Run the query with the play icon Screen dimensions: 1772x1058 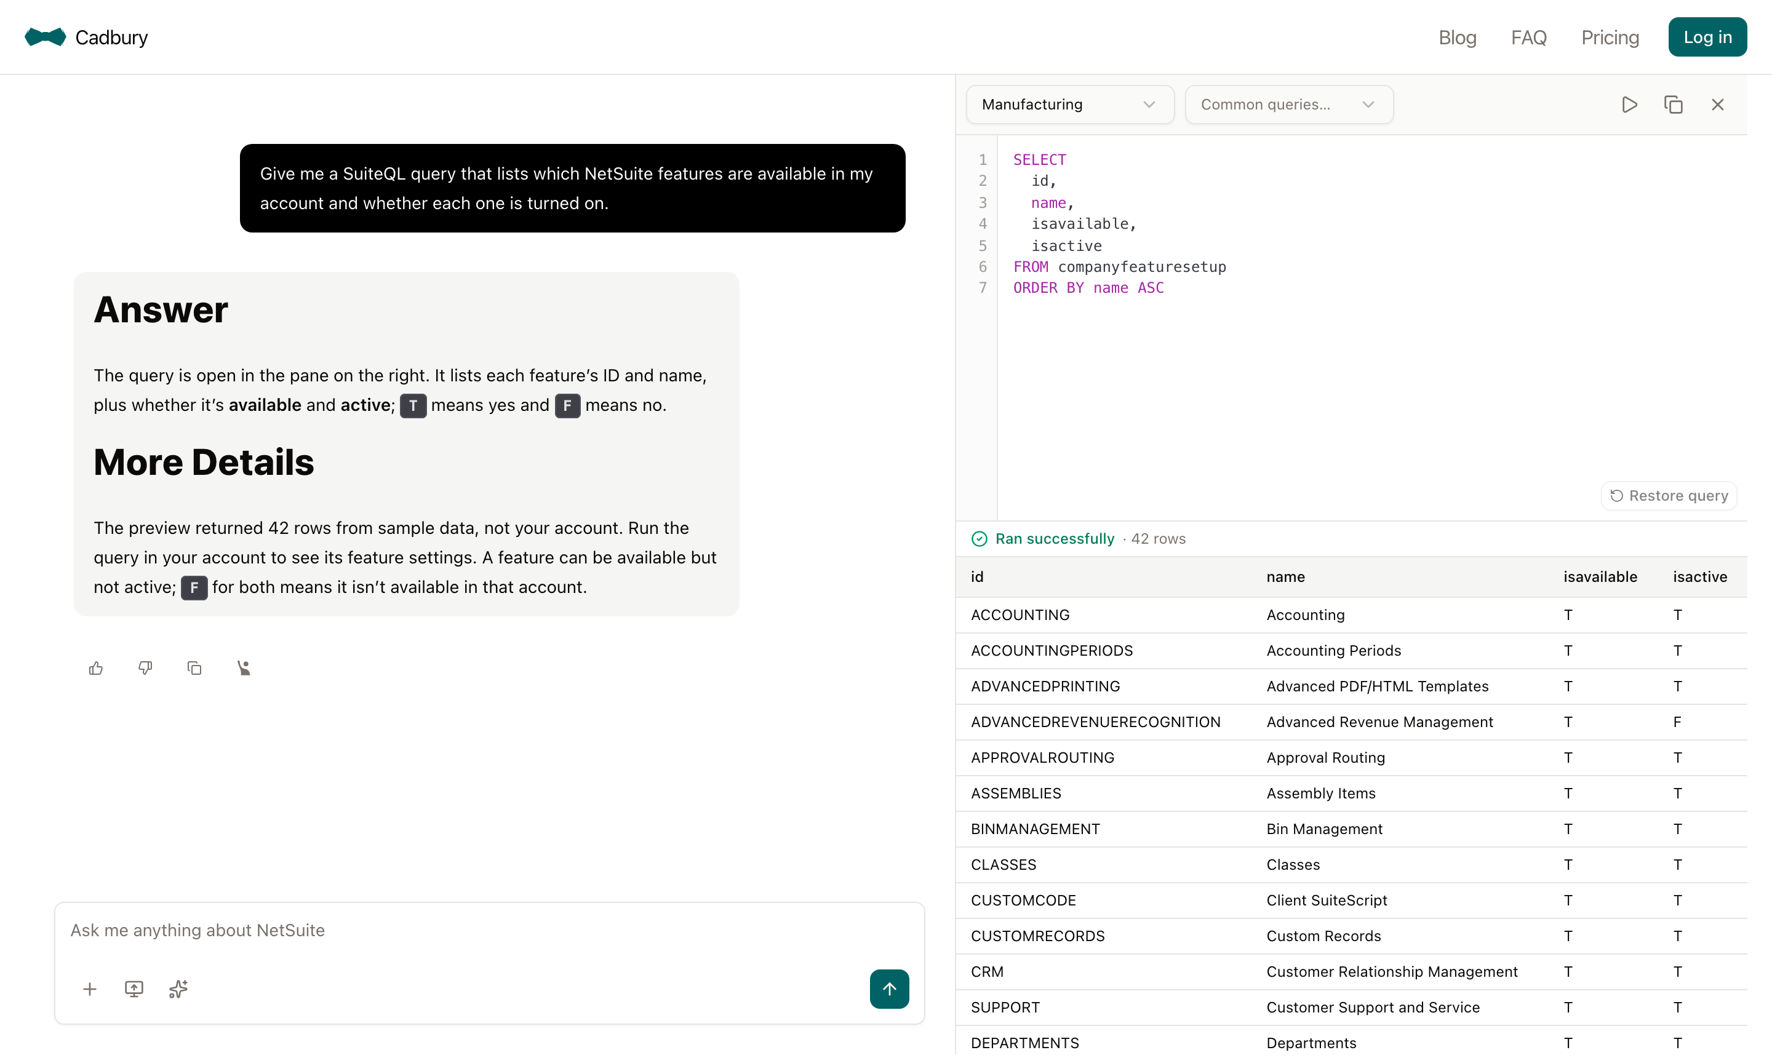pyautogui.click(x=1629, y=105)
